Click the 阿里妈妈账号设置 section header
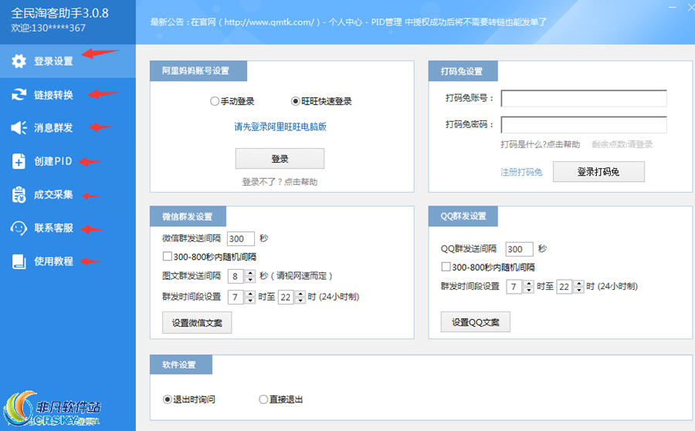This screenshot has height=431, width=695. point(198,71)
